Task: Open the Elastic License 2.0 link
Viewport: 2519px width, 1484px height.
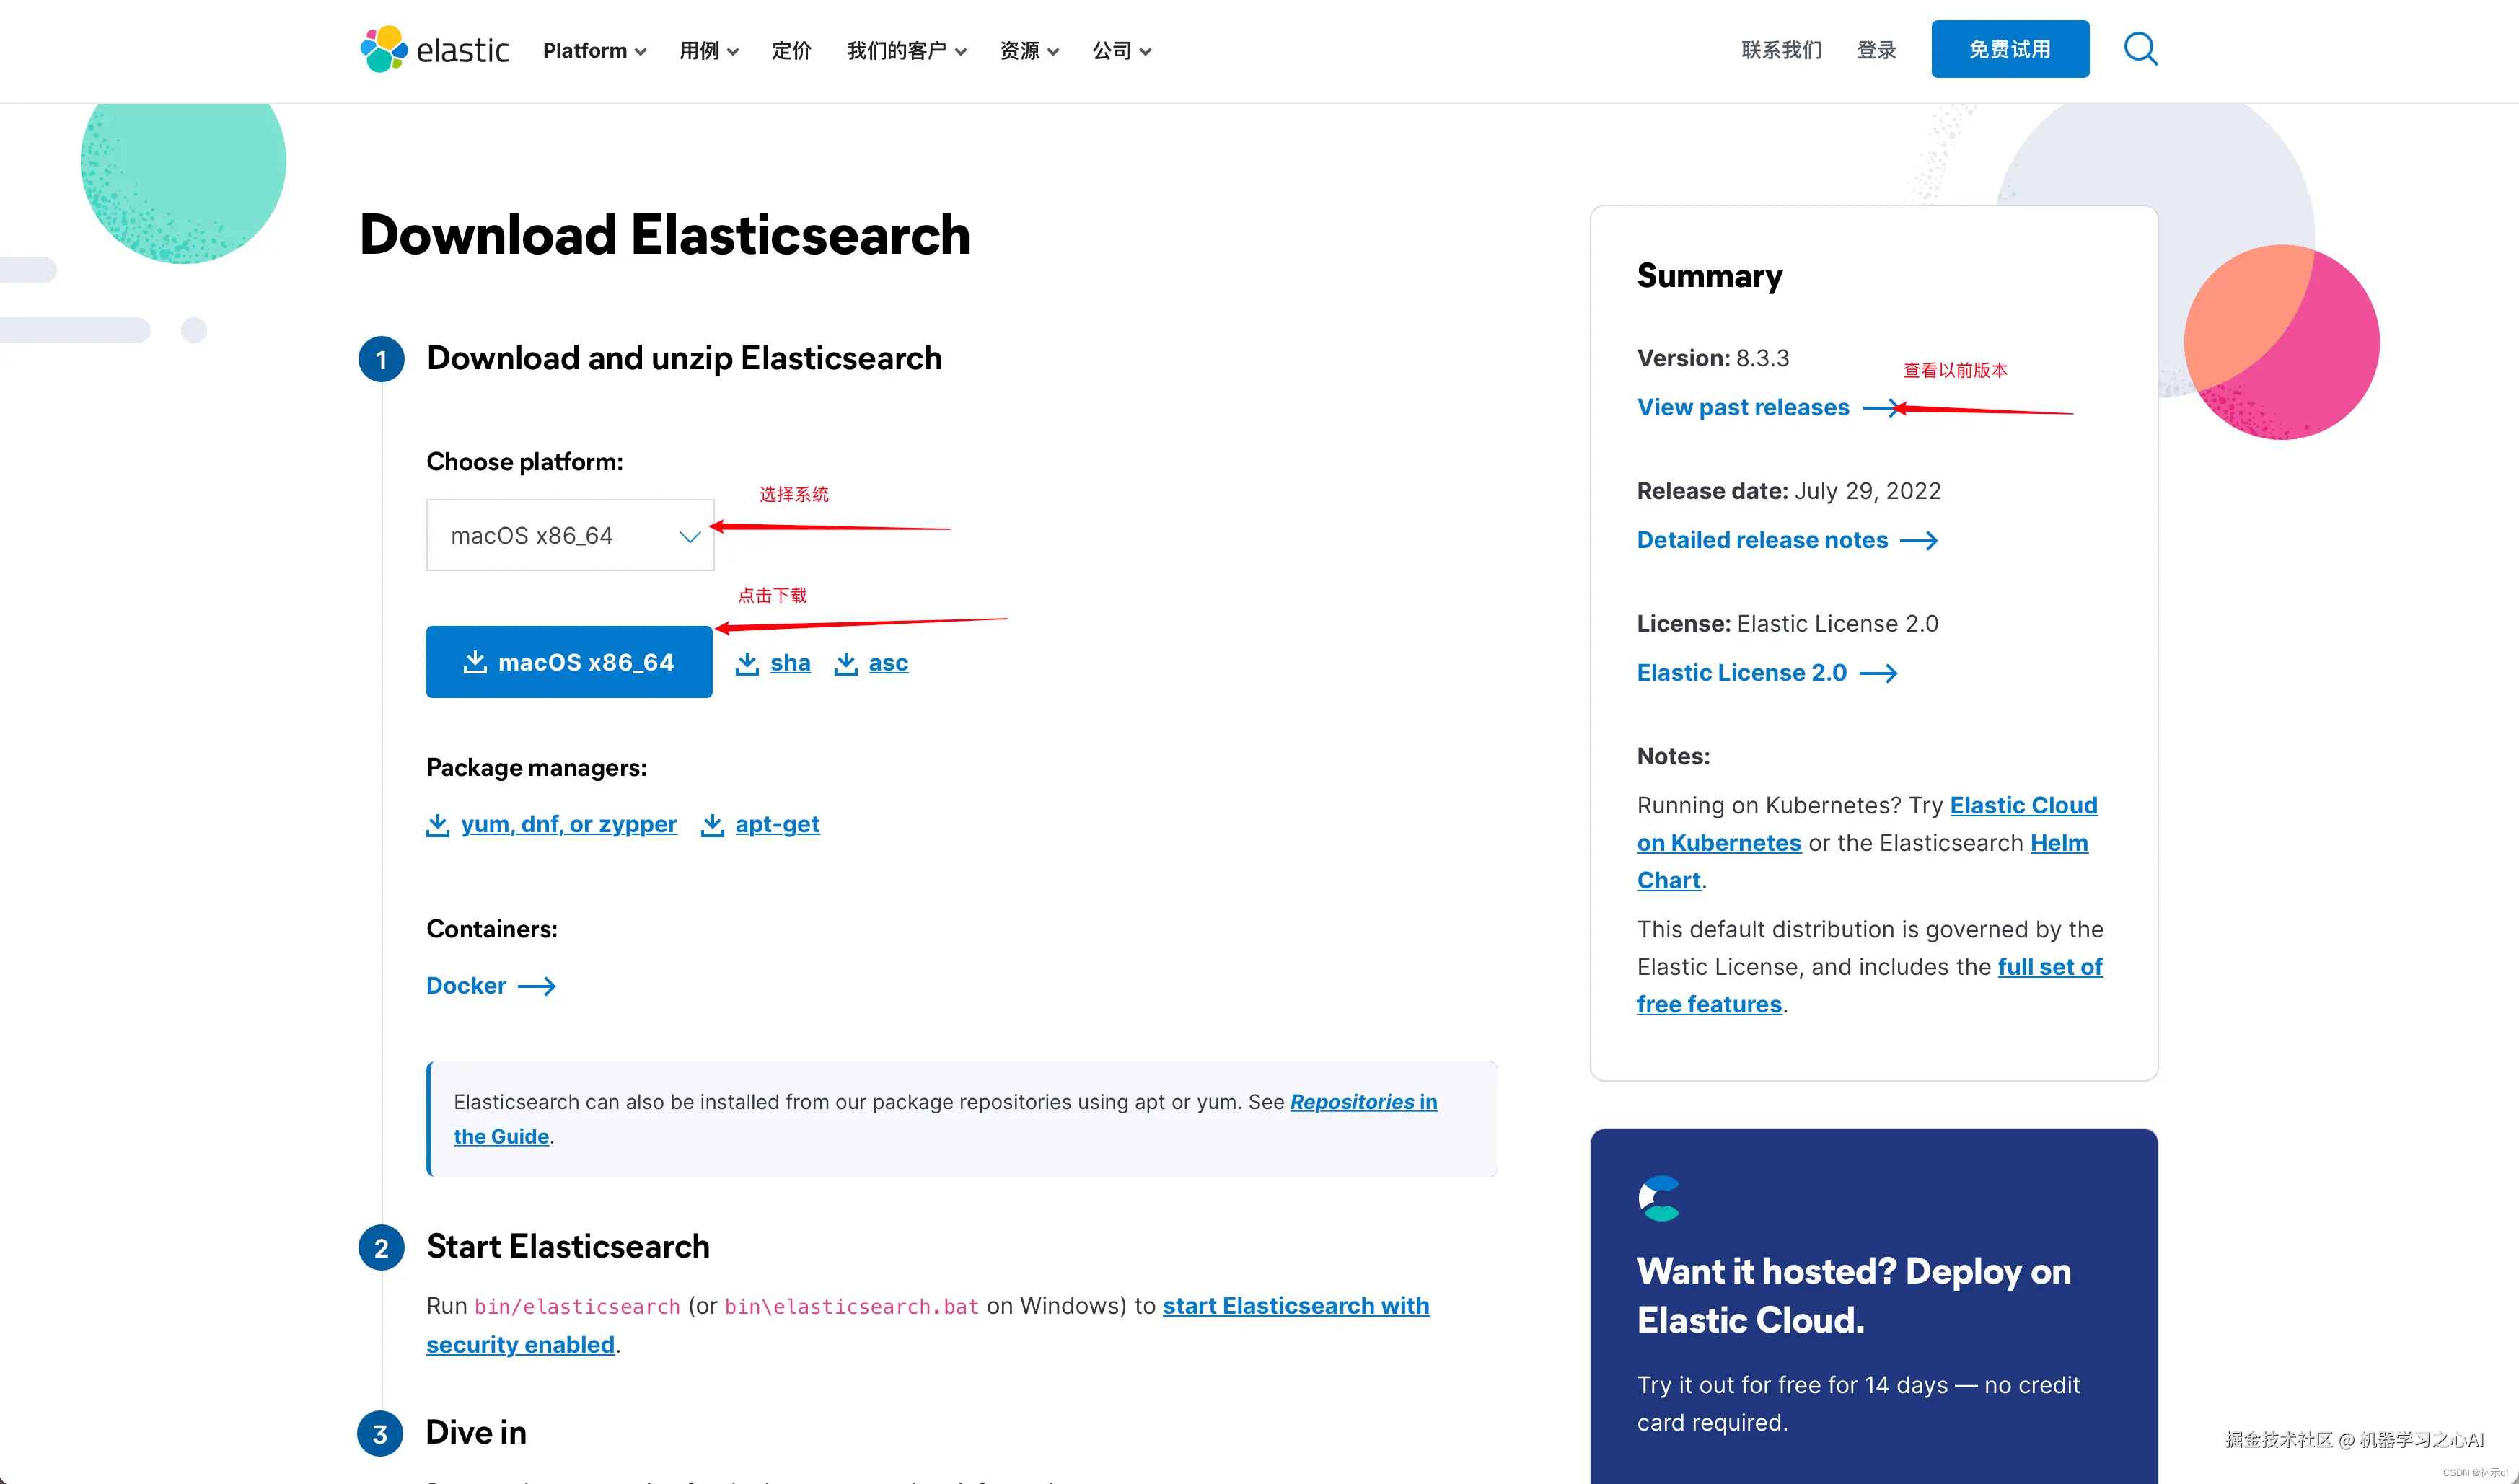Action: coord(1741,673)
